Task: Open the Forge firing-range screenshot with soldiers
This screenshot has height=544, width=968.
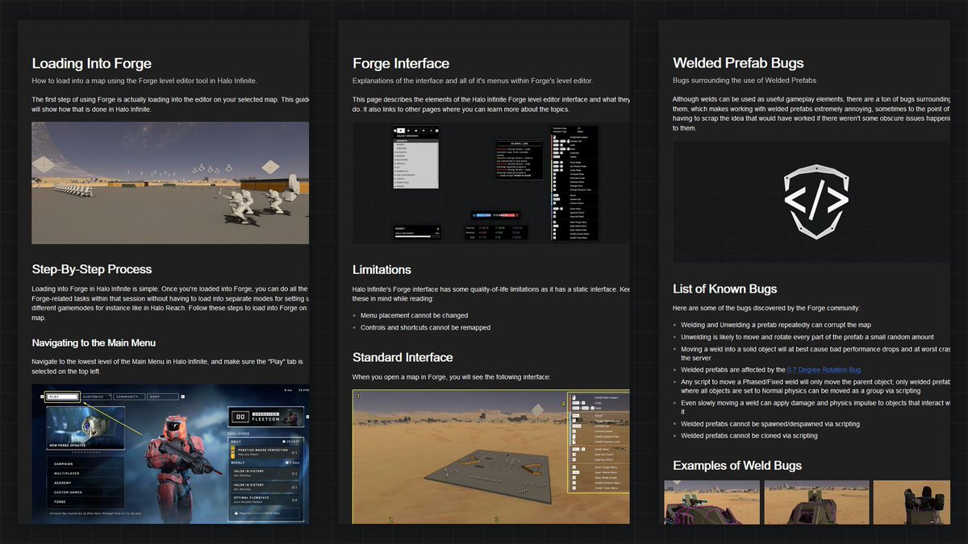Action: (170, 182)
